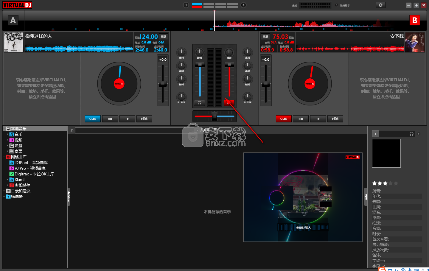Open the 筛选器 filter folder icon

pyautogui.click(x=8, y=197)
